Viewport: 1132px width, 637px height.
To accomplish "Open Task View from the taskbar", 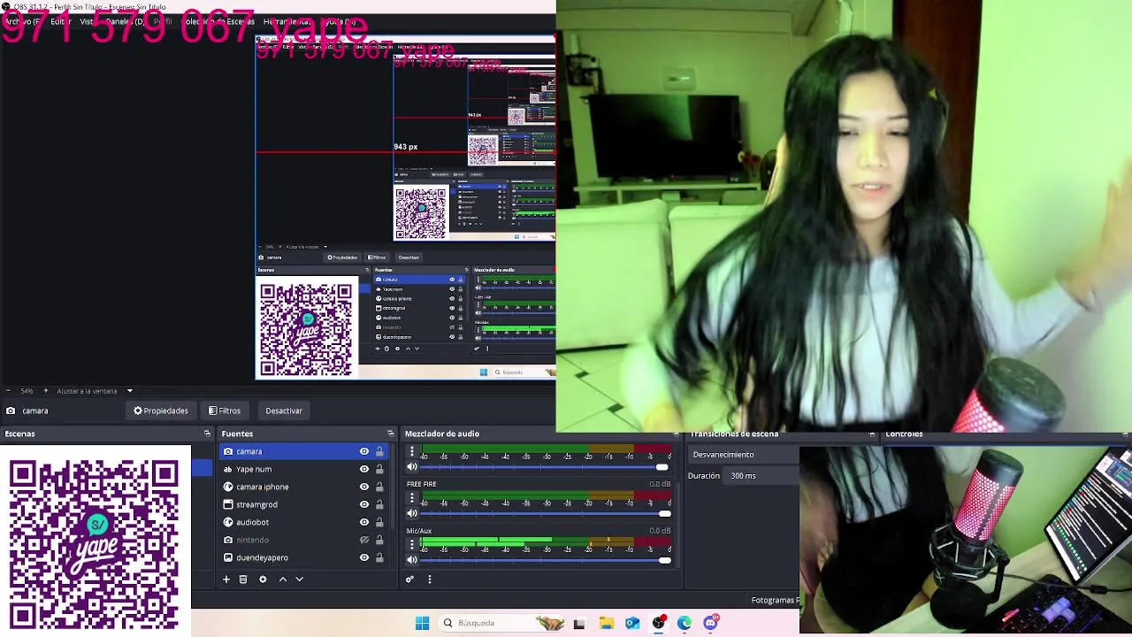I will click(x=579, y=623).
